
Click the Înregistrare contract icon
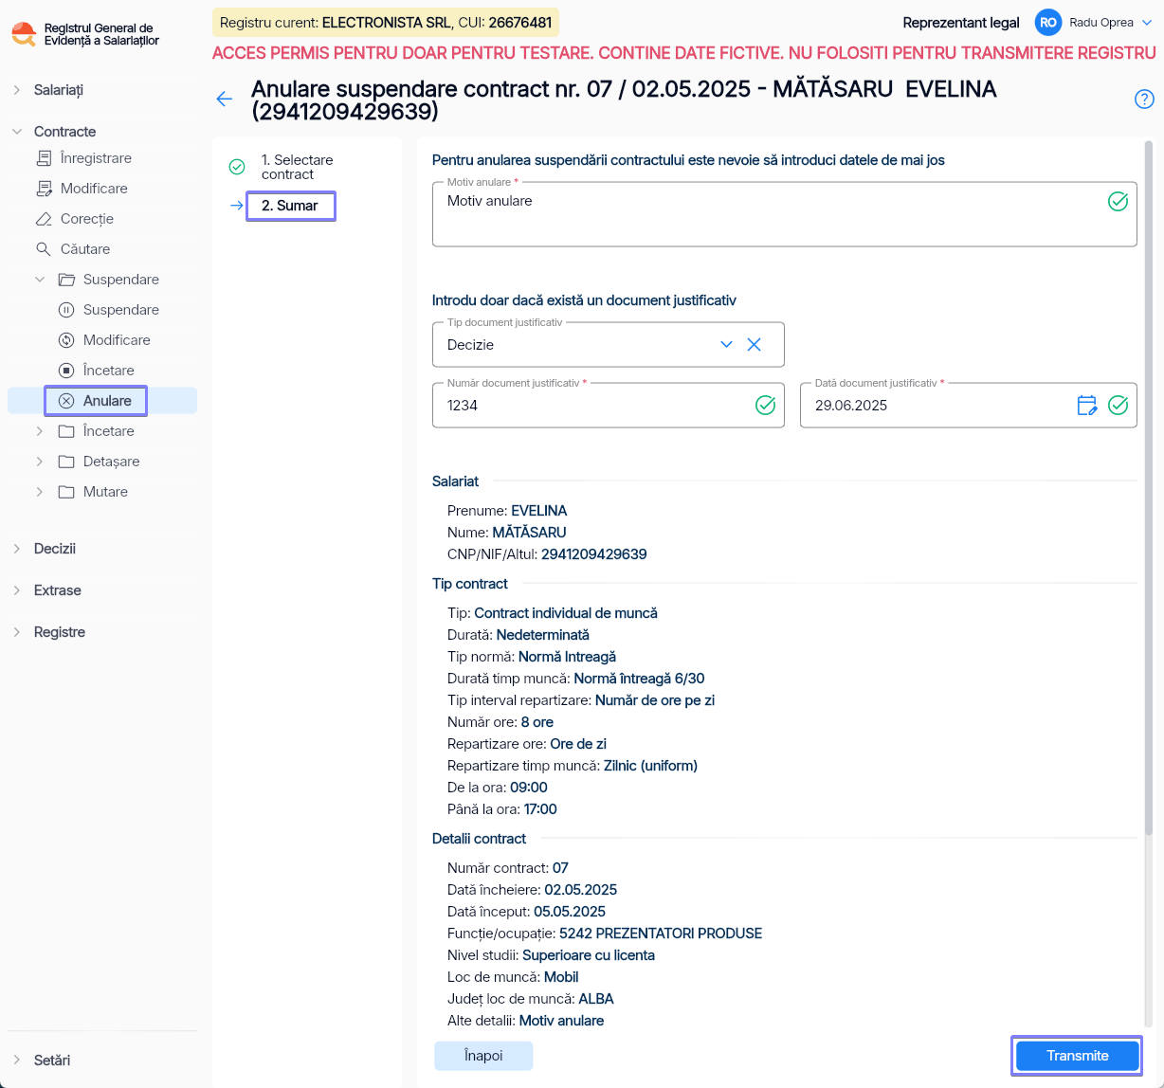click(44, 158)
